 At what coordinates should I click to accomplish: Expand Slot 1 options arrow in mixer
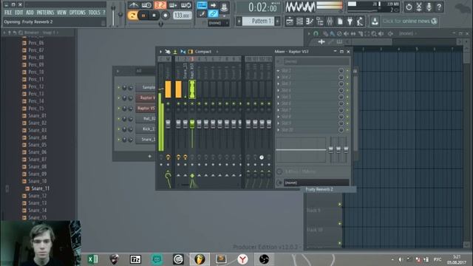coord(278,71)
